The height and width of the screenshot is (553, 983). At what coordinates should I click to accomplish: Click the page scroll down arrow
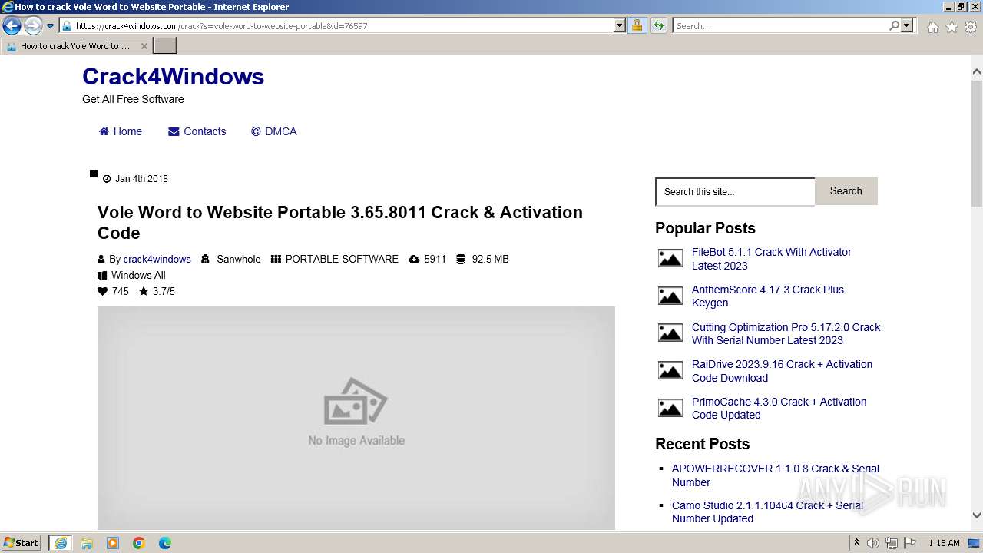977,516
